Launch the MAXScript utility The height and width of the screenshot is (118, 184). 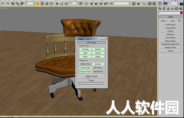tap(170, 34)
